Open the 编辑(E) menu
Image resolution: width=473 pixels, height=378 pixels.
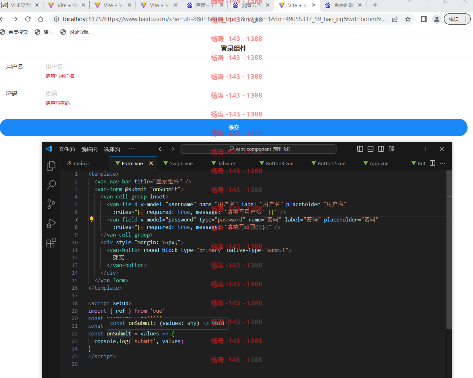(x=89, y=149)
